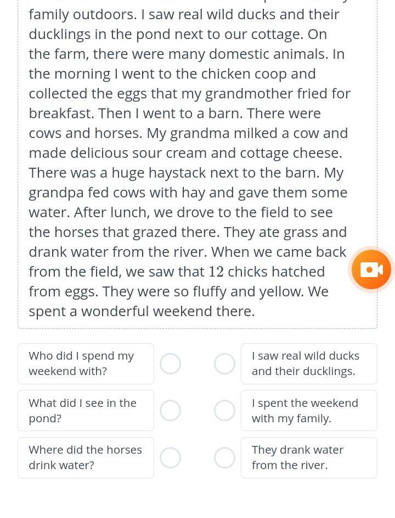This screenshot has height=518, width=395.
Task: Select circle beside 'What did I see in the pond?'
Action: pos(170,411)
